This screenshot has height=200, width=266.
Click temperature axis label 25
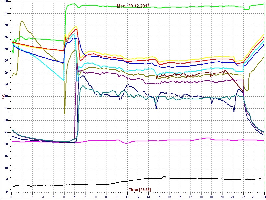pyautogui.click(x=6, y=132)
